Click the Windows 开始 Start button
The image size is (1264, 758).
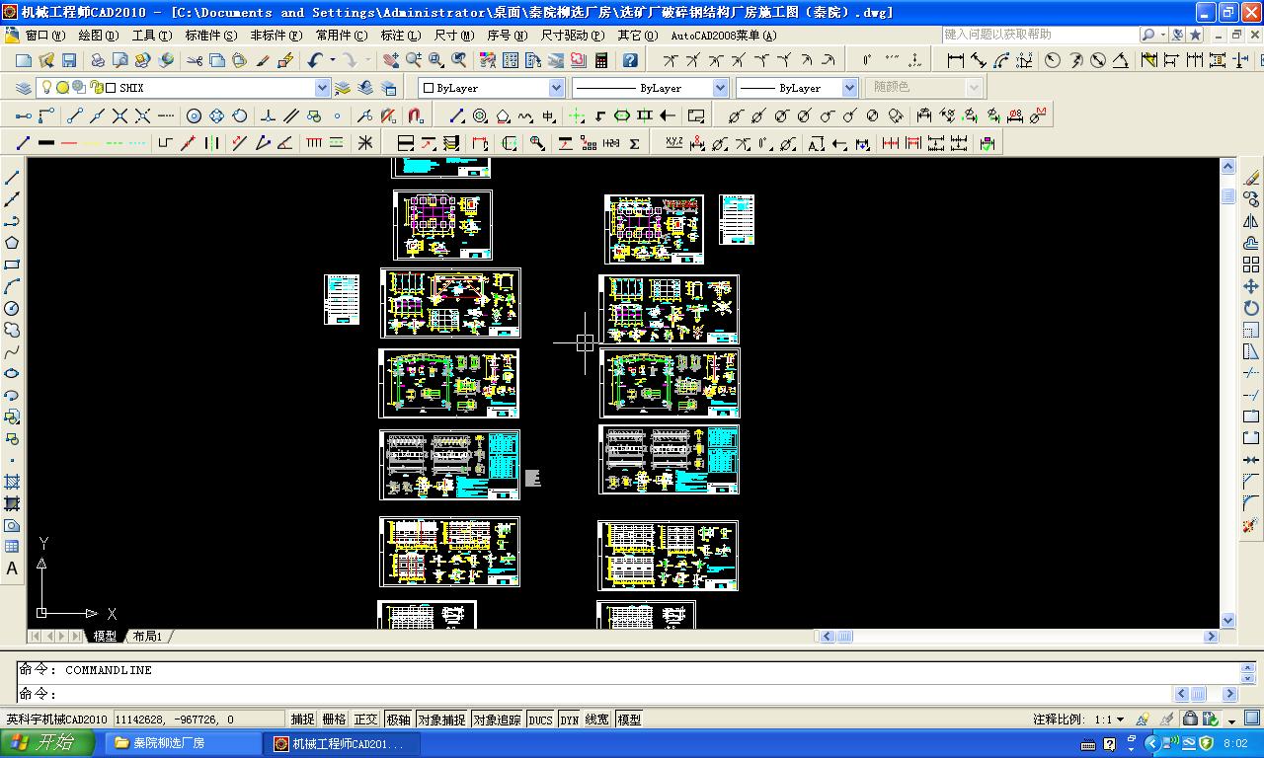(x=47, y=743)
